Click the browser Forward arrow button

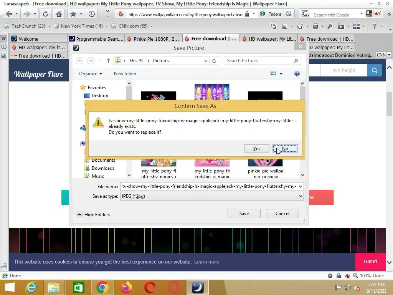tap(26, 14)
